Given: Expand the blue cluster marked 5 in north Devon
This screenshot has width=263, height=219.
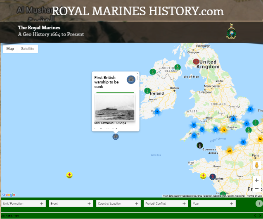Looking at the screenshot, I should tap(202, 129).
